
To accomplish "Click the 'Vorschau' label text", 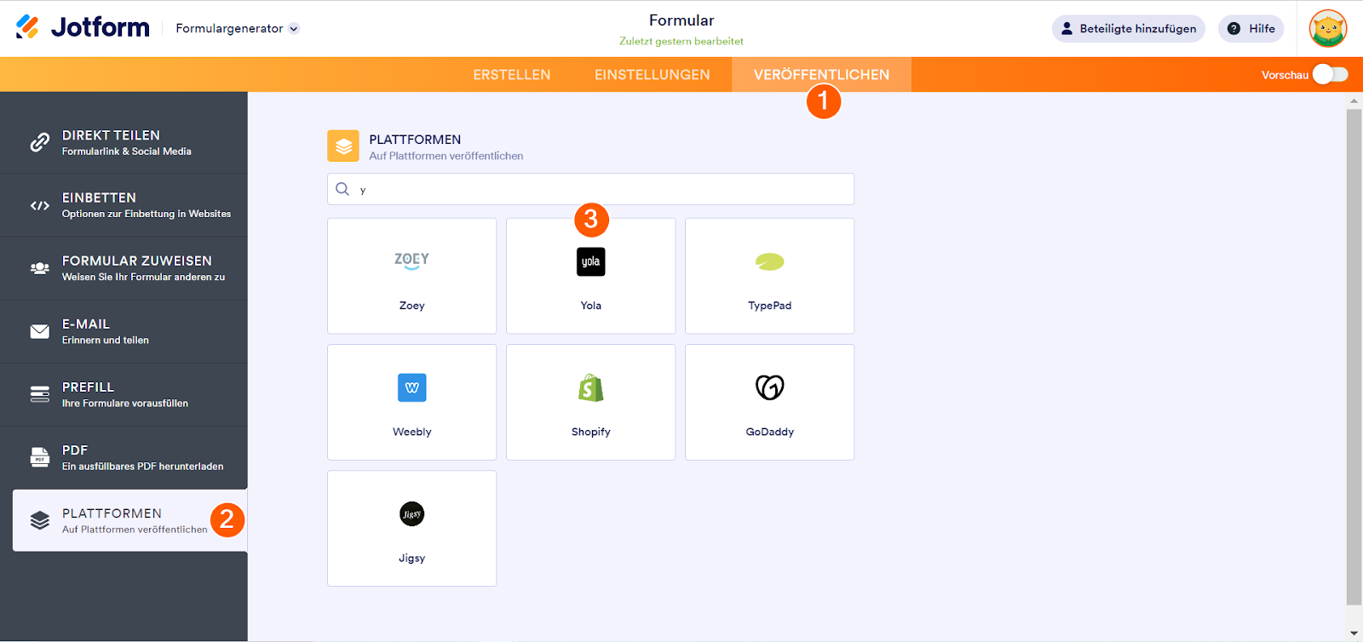I will [1285, 75].
